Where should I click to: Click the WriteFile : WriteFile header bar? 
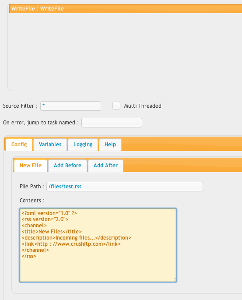point(126,9)
